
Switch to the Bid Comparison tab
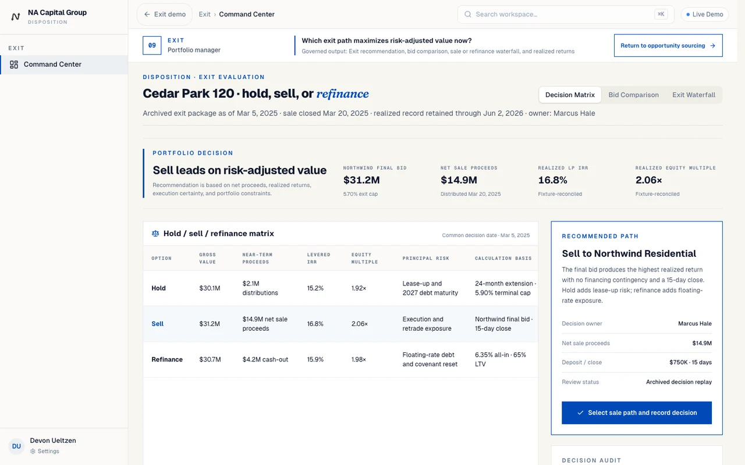pos(633,95)
